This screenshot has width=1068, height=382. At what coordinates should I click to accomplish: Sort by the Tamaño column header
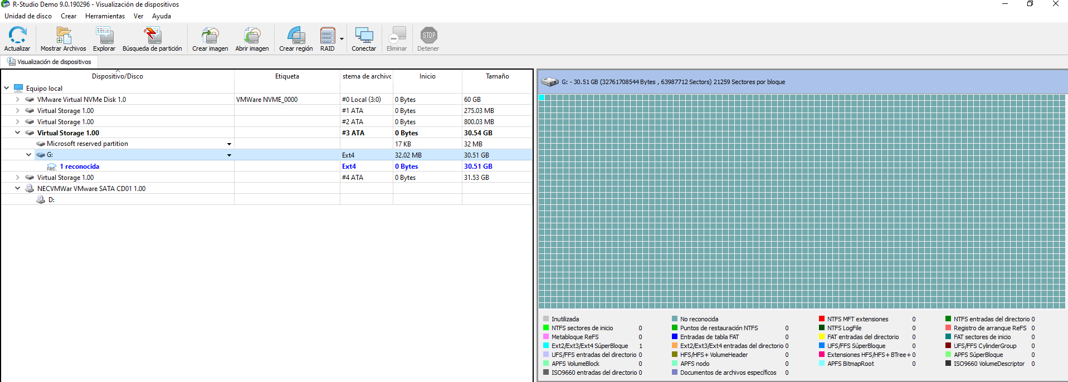(497, 76)
